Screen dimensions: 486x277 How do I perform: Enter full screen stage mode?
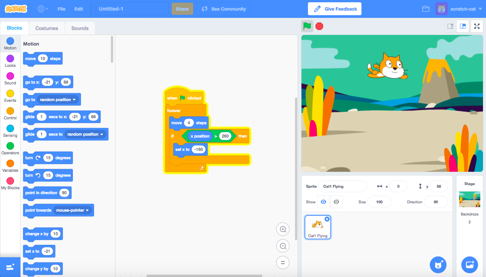tap(477, 26)
